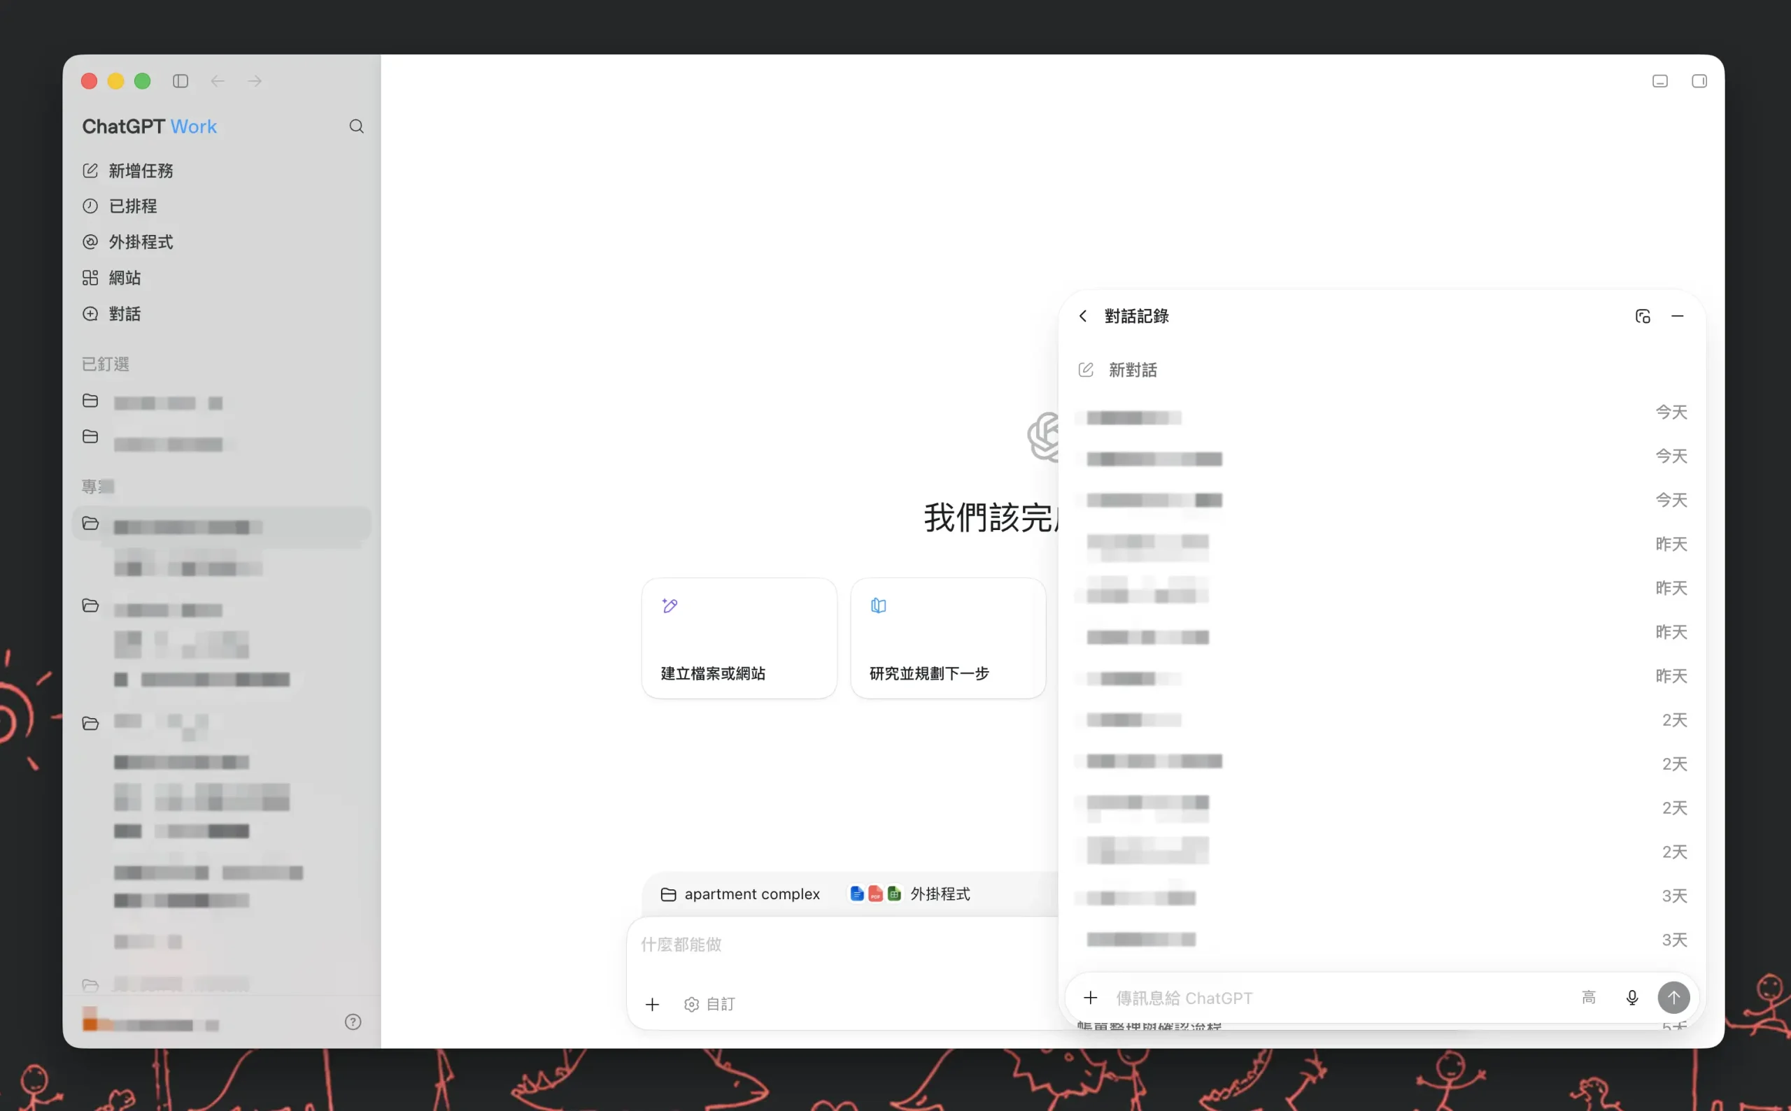Click the help question mark icon
Image resolution: width=1791 pixels, height=1111 pixels.
pos(353,1022)
